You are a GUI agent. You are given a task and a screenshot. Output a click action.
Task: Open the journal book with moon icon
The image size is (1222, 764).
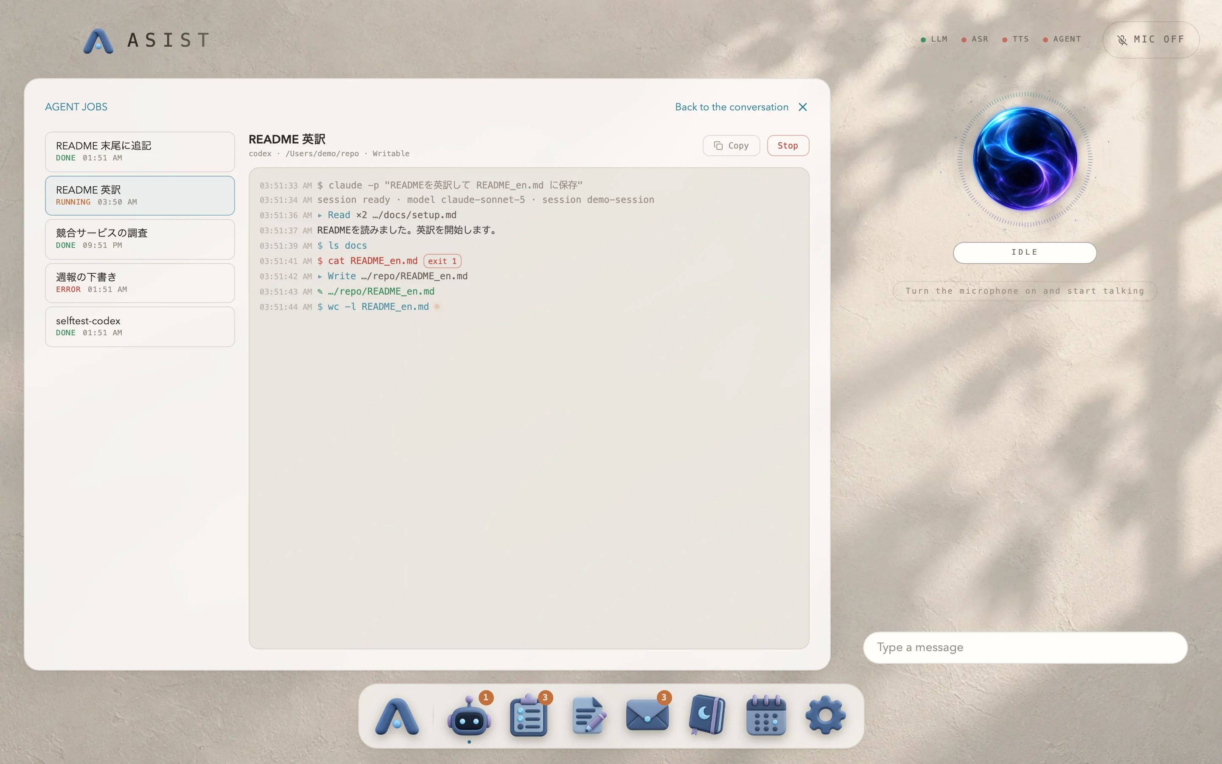(707, 716)
